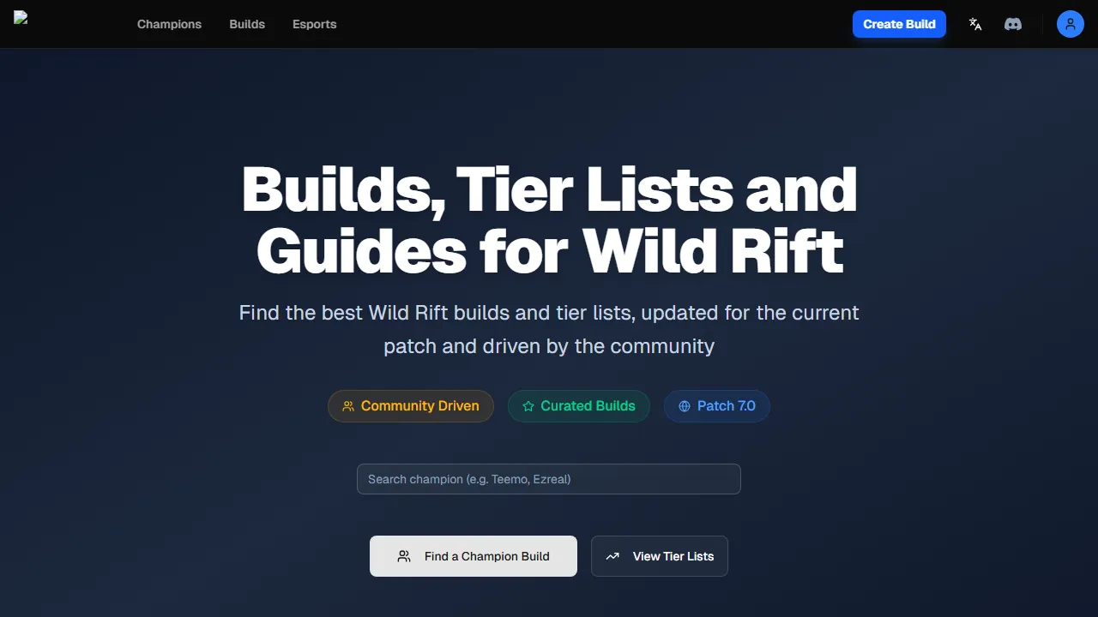Click the users icon inside Find a Champion Build
Image resolution: width=1098 pixels, height=617 pixels.
pyautogui.click(x=404, y=556)
